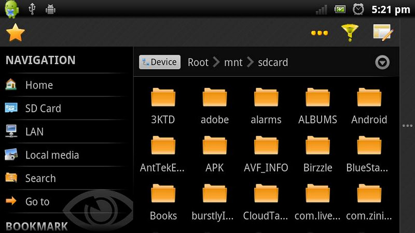
Task: Open the side panel handle on right edge
Action: point(408,125)
